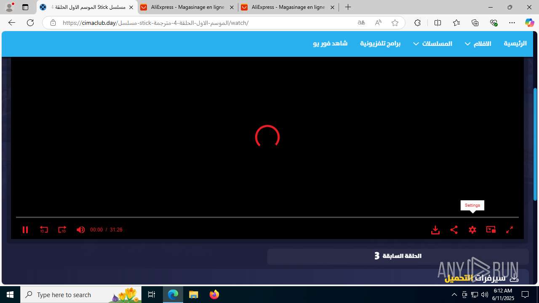
Task: Close the Stick episode tab
Action: pyautogui.click(x=131, y=7)
